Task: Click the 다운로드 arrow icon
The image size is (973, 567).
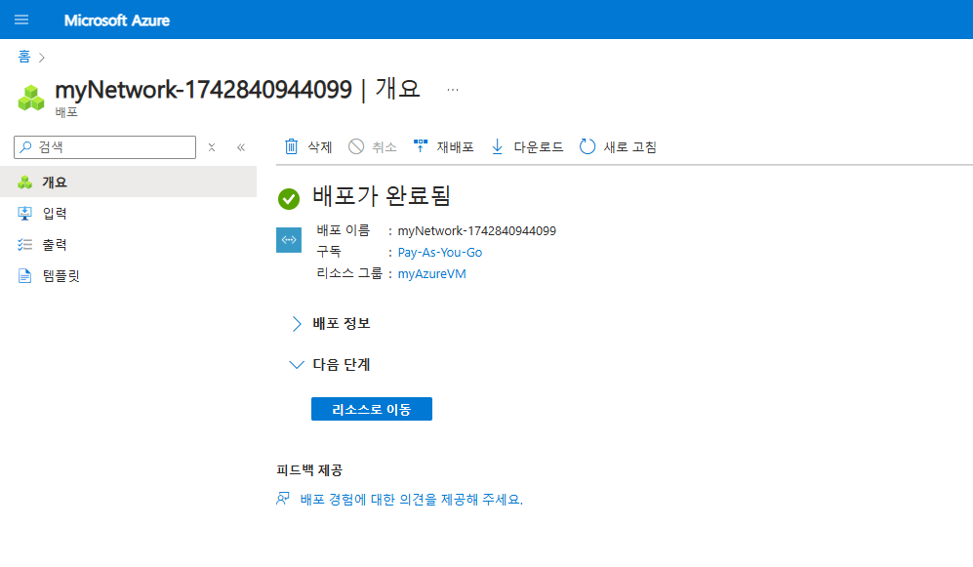Action: tap(497, 146)
